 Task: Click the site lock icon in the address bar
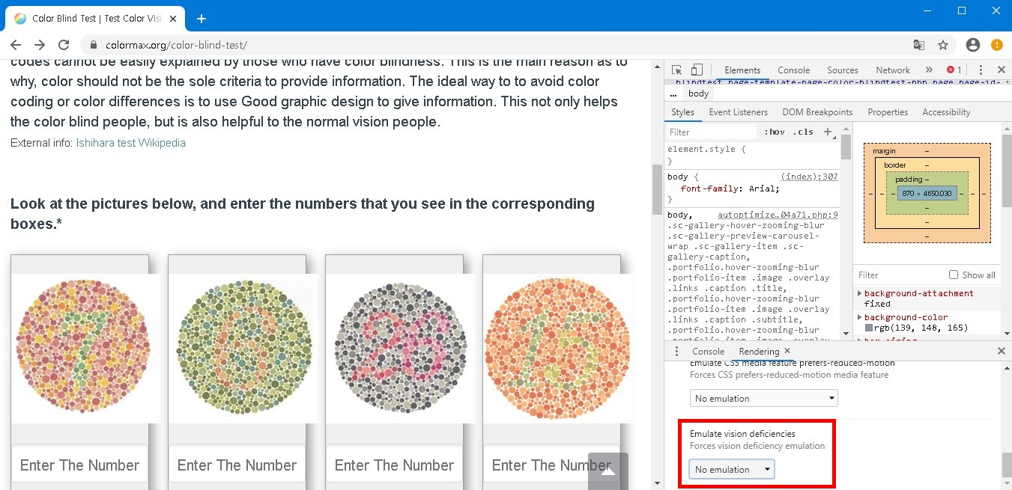(94, 45)
